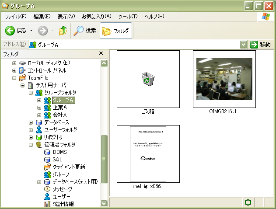Toggle the Folders (フォルダ) pane button
276x209 pixels.
116,31
